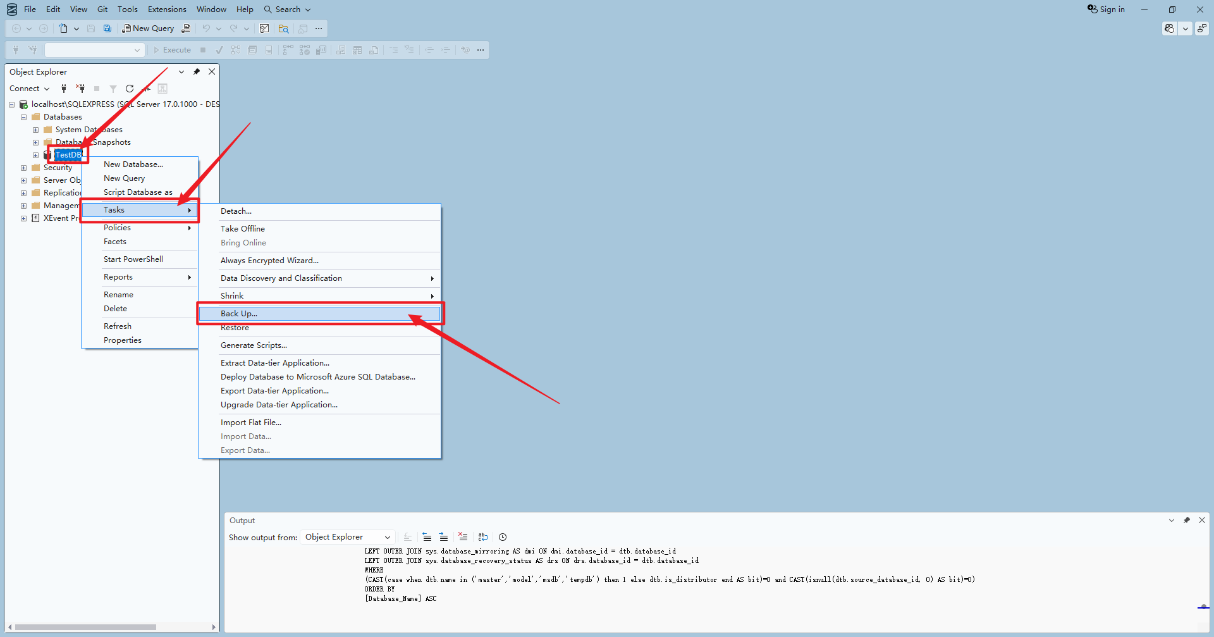Click the Search box in the menu bar
1214x637 pixels.
click(288, 9)
